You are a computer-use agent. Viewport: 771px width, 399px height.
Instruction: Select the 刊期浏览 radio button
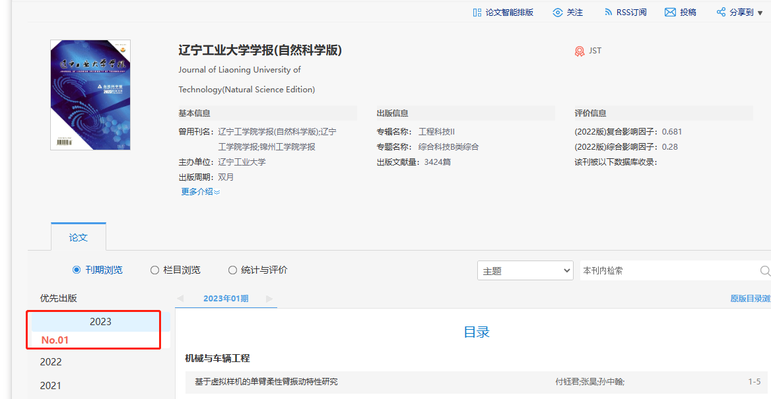coord(76,270)
